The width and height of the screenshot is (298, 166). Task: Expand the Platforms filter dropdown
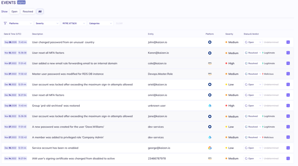20,23
